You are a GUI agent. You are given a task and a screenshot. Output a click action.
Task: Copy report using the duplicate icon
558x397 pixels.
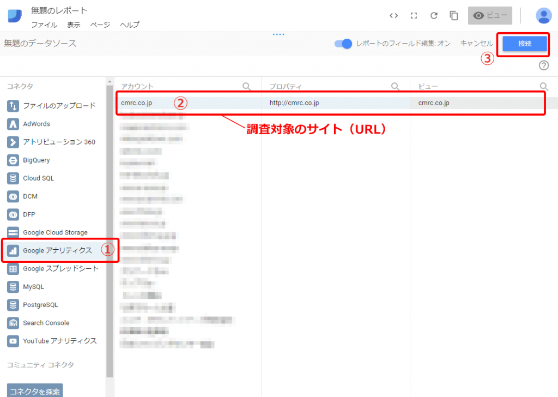tap(454, 16)
